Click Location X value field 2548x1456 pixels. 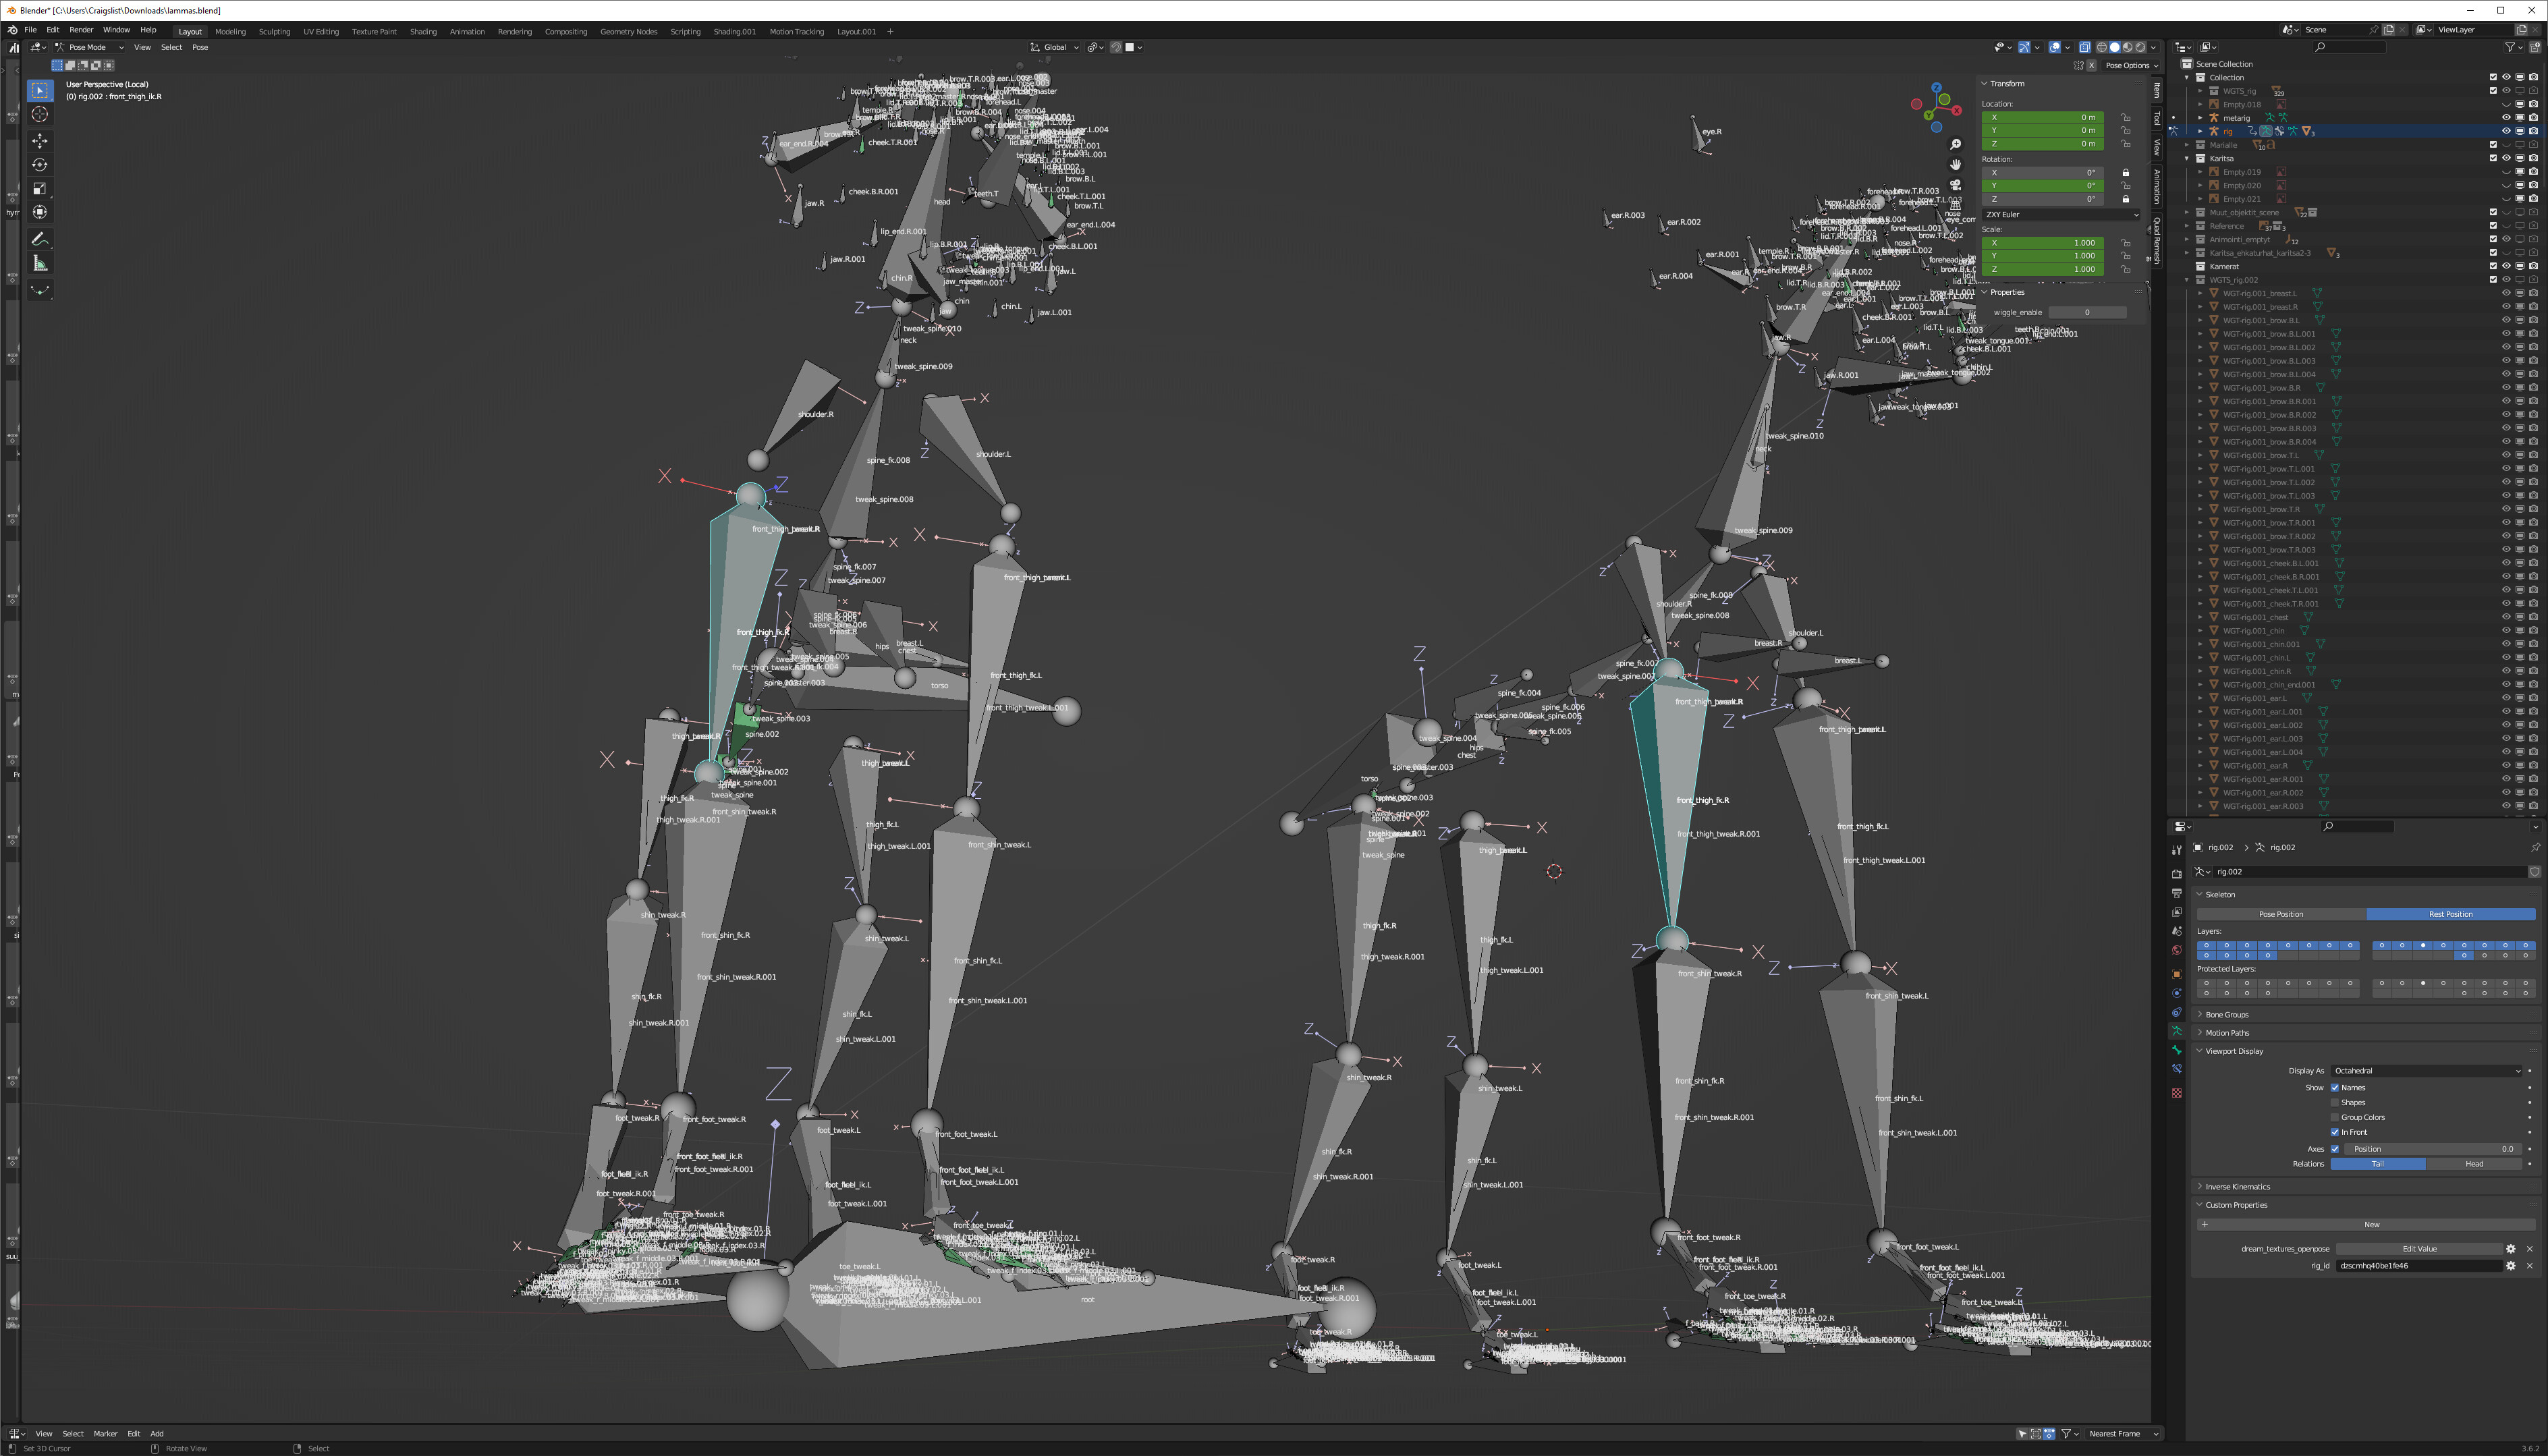pos(2042,117)
